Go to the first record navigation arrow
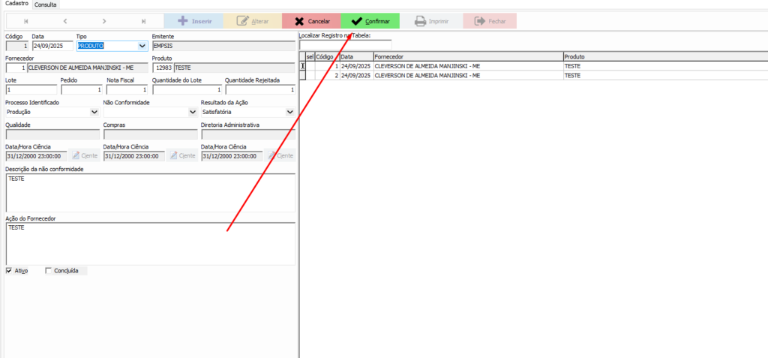The width and height of the screenshot is (768, 358). pos(26,22)
